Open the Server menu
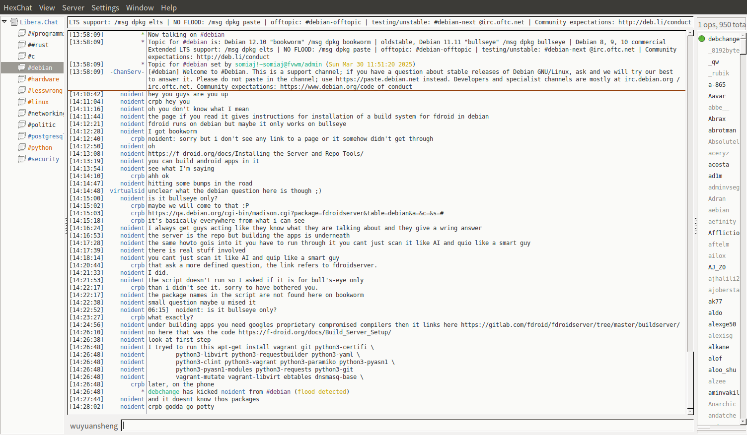 [x=73, y=7]
